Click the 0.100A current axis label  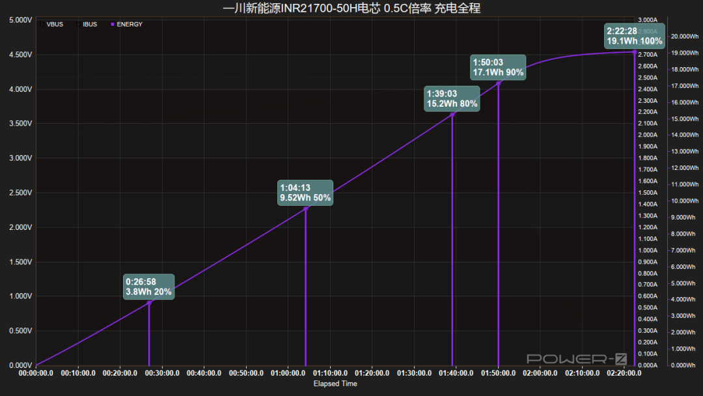648,354
